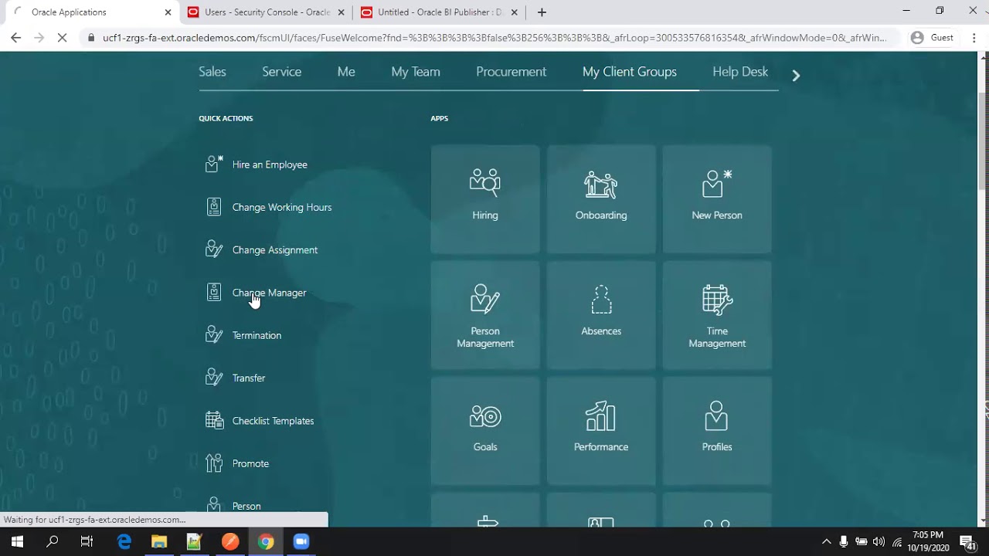Click the Termination quick action icon

coord(214,334)
